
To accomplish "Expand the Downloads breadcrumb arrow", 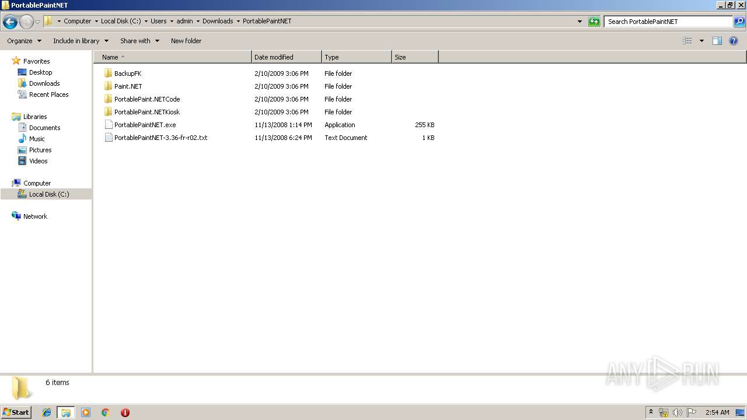I will point(238,21).
